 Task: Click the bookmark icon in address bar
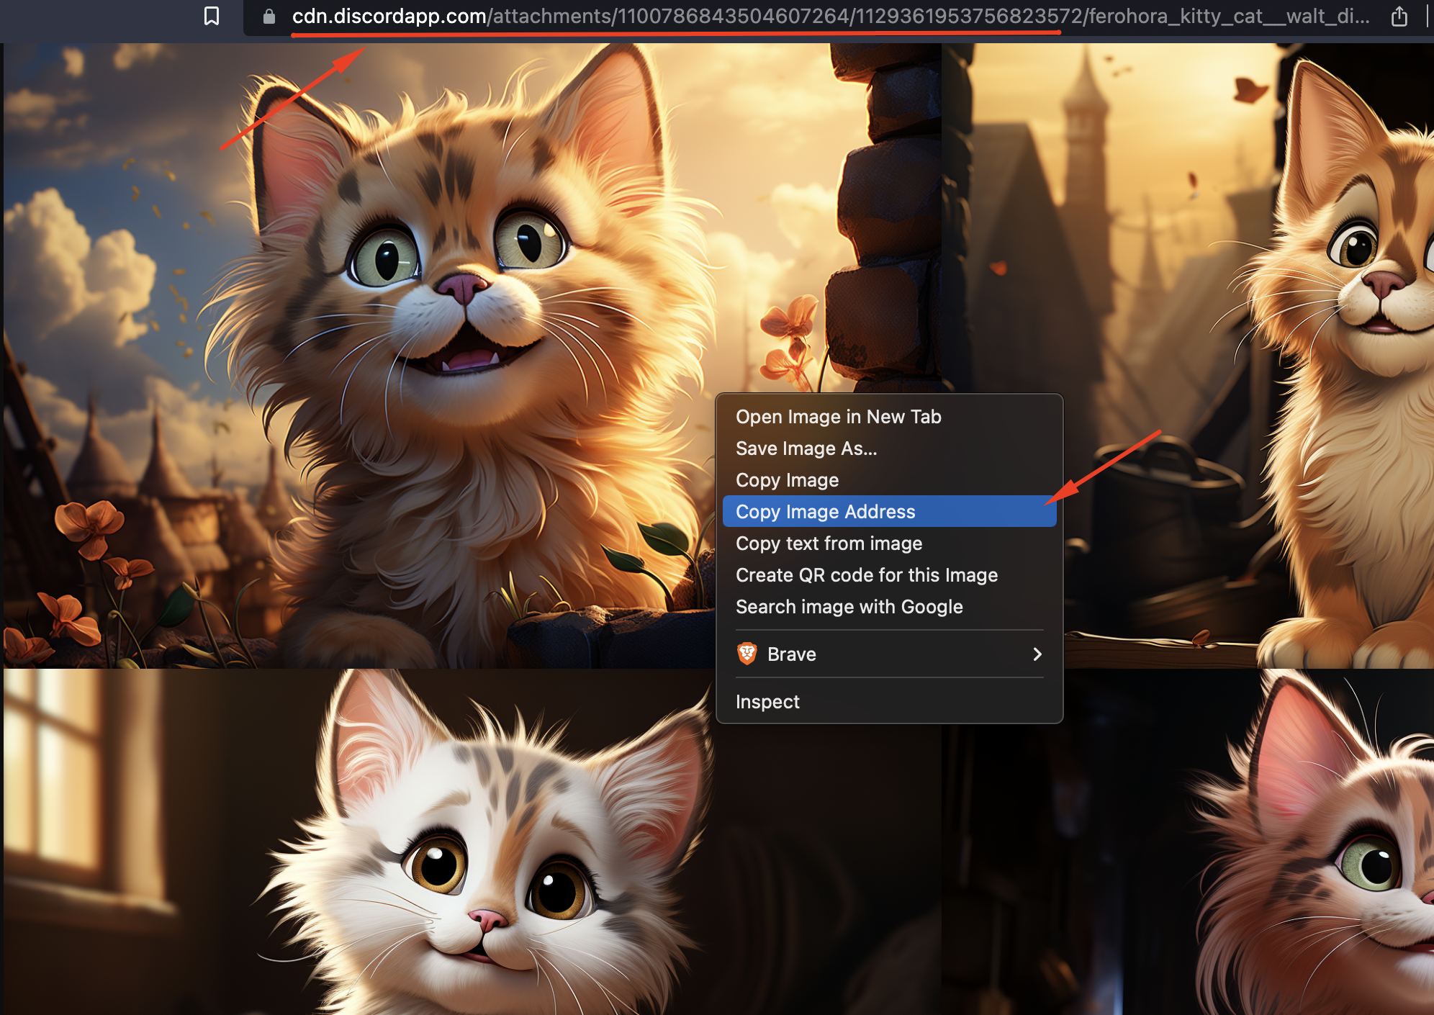[x=212, y=16]
